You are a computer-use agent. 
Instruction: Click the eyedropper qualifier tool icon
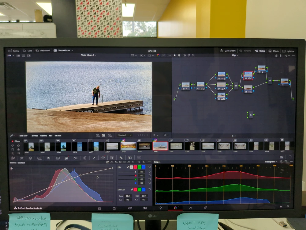tap(94, 158)
